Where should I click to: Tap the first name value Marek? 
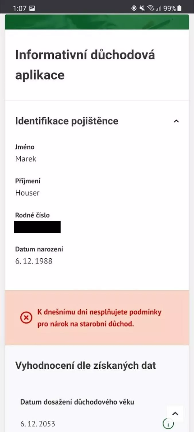pyautogui.click(x=26, y=159)
